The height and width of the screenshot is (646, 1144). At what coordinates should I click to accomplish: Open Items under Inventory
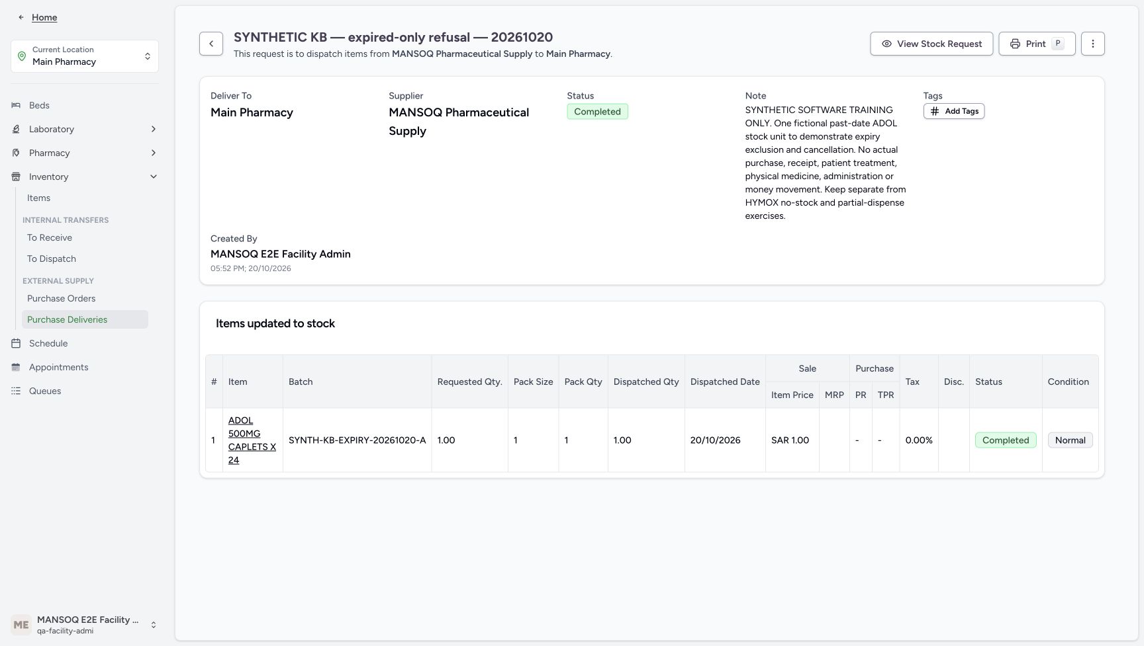pyautogui.click(x=38, y=198)
